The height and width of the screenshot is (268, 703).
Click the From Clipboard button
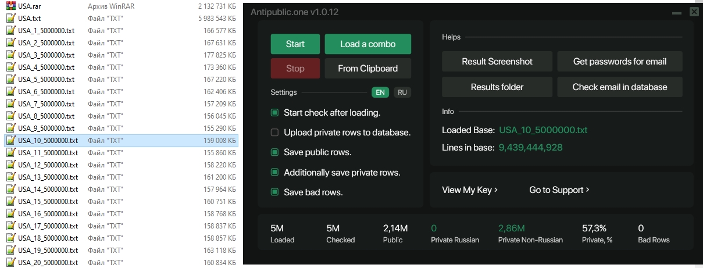click(367, 69)
